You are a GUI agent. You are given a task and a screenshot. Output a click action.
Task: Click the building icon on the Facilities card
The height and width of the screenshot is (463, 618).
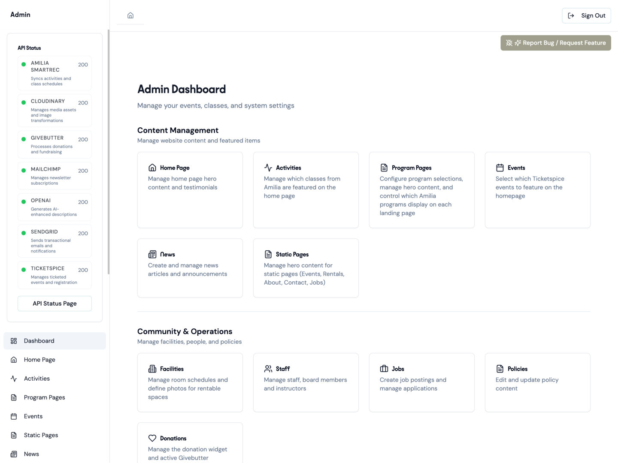pyautogui.click(x=152, y=369)
